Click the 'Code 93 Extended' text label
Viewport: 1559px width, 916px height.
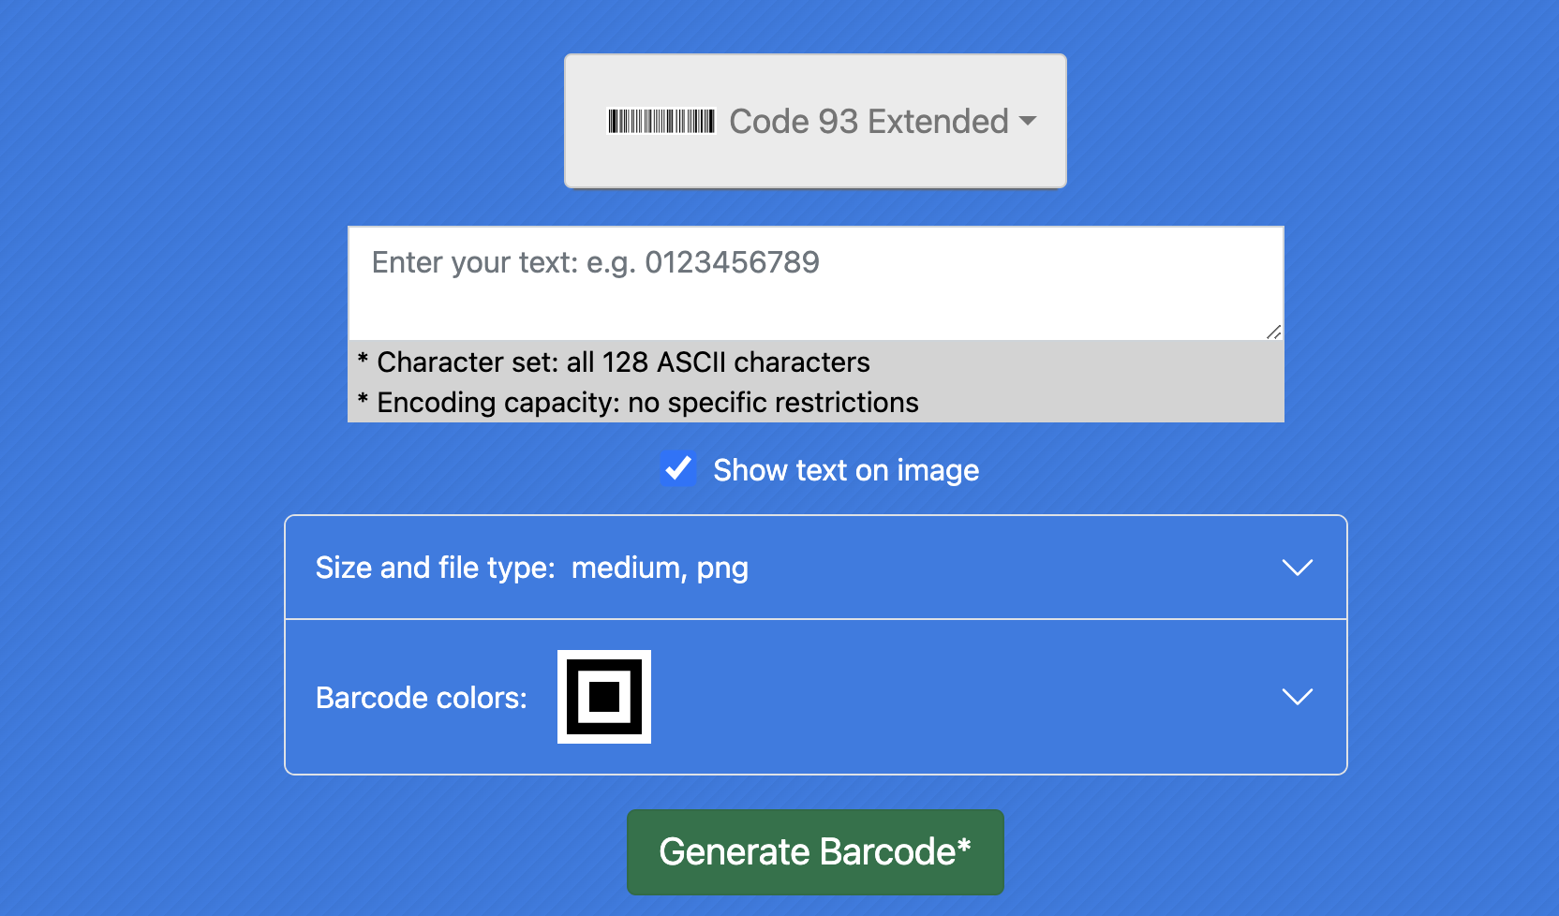[x=869, y=122]
